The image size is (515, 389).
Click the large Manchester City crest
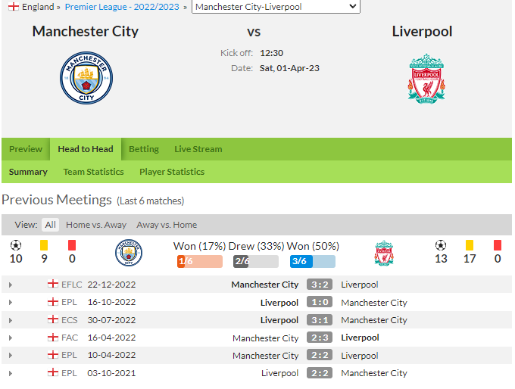coord(86,78)
